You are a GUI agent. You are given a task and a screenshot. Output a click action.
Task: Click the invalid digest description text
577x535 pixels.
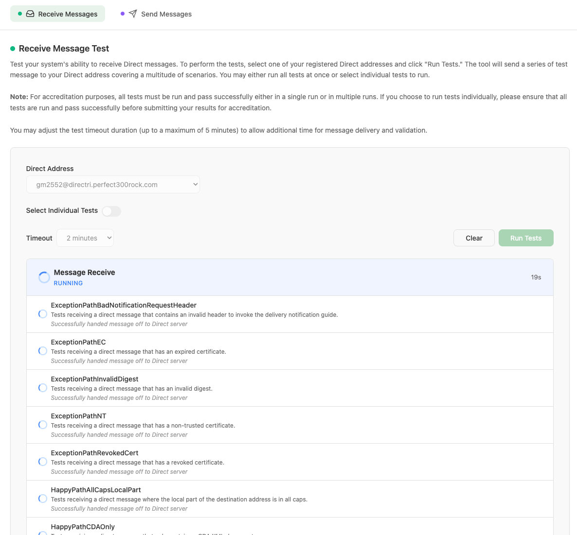coord(132,388)
